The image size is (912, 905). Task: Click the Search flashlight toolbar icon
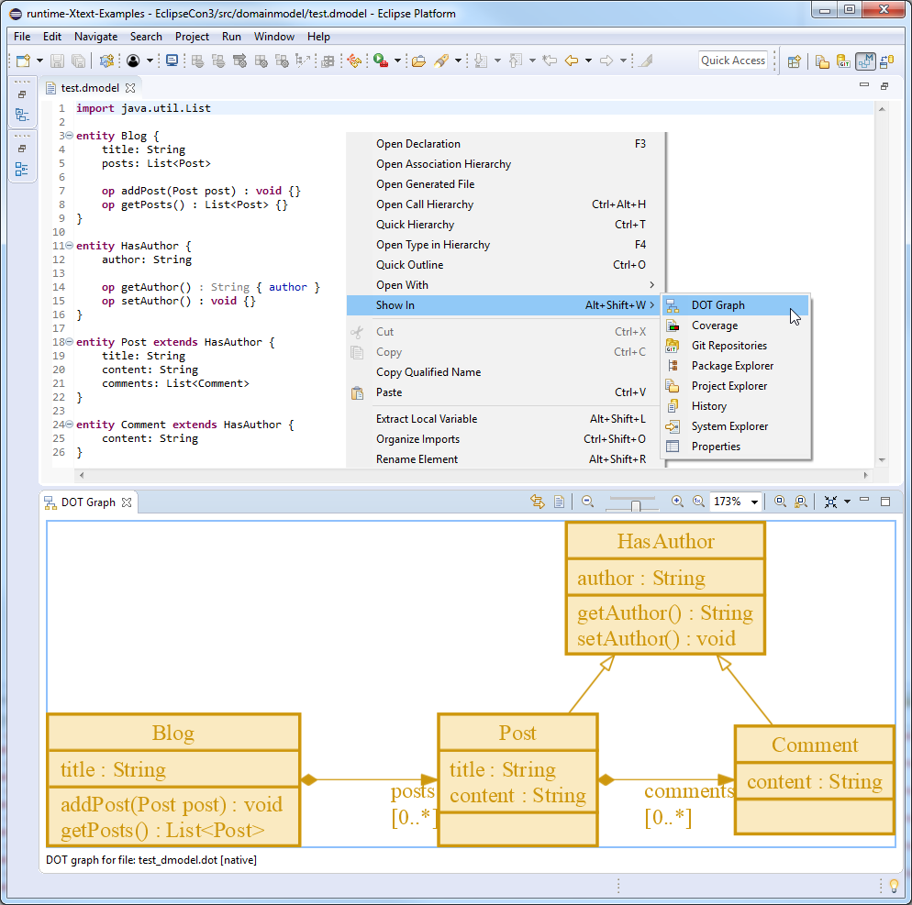pyautogui.click(x=441, y=61)
